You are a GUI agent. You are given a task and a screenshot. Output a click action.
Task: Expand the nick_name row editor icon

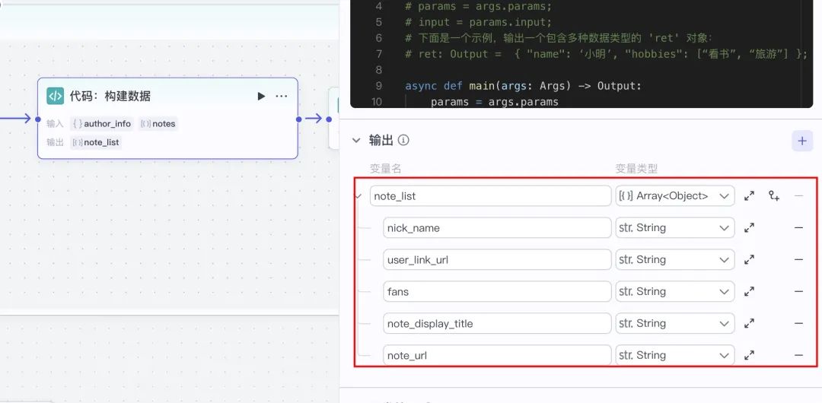pos(749,228)
